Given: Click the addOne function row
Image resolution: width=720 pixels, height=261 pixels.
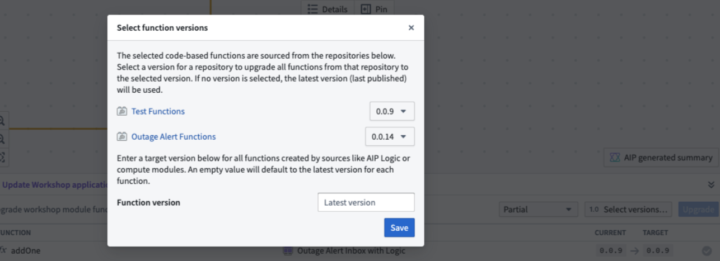Looking at the screenshot, I should pos(360,250).
